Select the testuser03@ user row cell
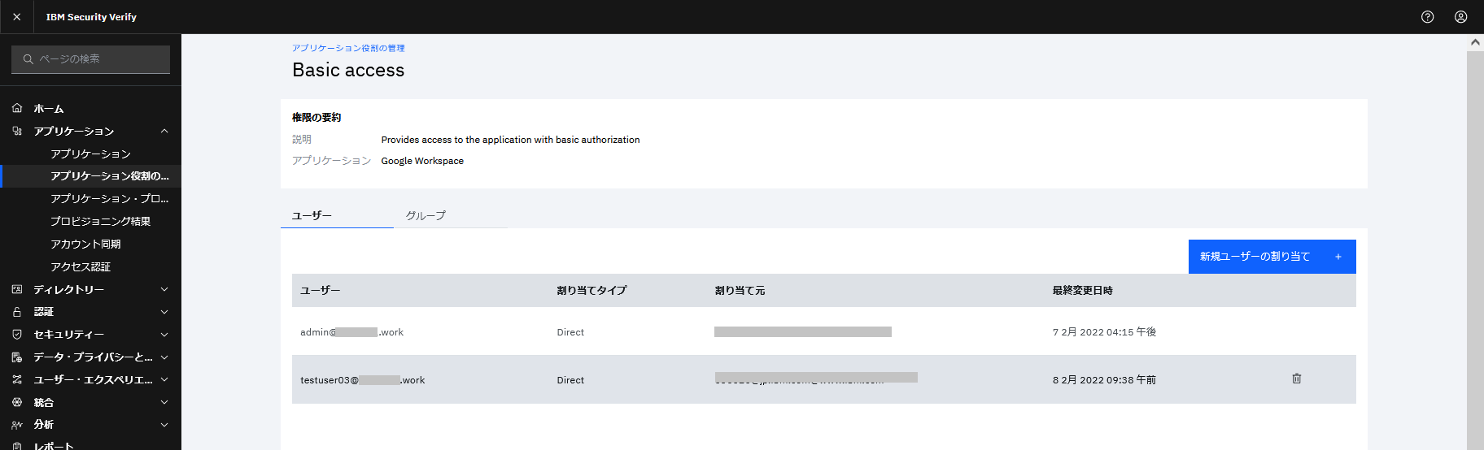The width and height of the screenshot is (1484, 450). click(x=363, y=380)
